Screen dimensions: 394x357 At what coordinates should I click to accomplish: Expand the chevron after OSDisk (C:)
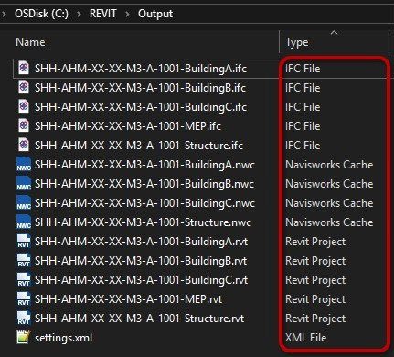(79, 14)
